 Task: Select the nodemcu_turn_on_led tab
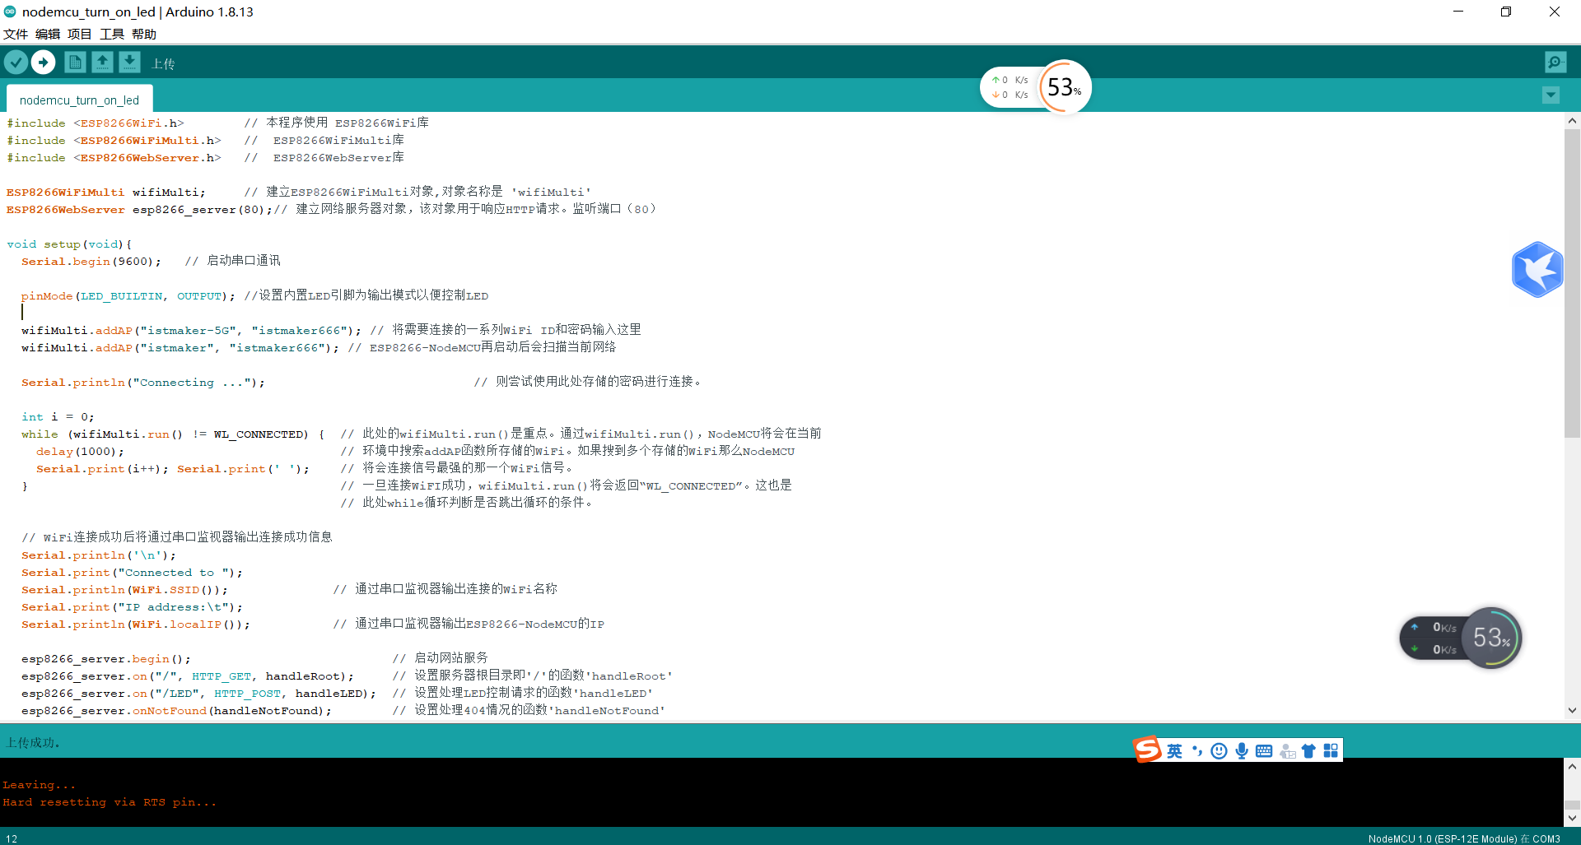click(x=78, y=100)
